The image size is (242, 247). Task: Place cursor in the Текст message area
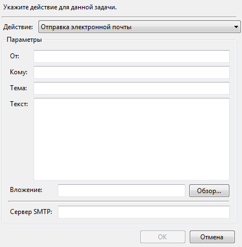click(x=131, y=139)
